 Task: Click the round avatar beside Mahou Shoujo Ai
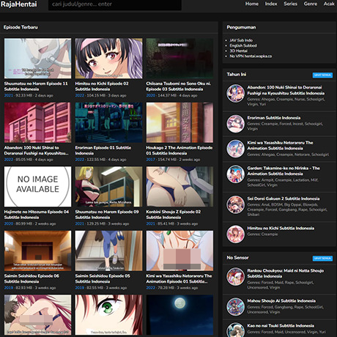tap(235, 307)
